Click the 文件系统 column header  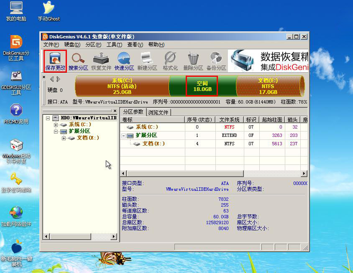coord(230,120)
